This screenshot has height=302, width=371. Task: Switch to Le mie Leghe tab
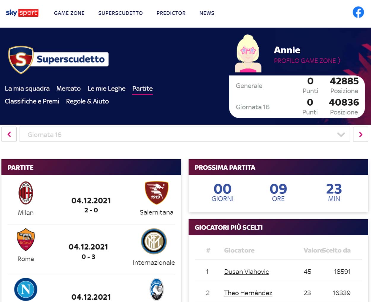point(107,88)
